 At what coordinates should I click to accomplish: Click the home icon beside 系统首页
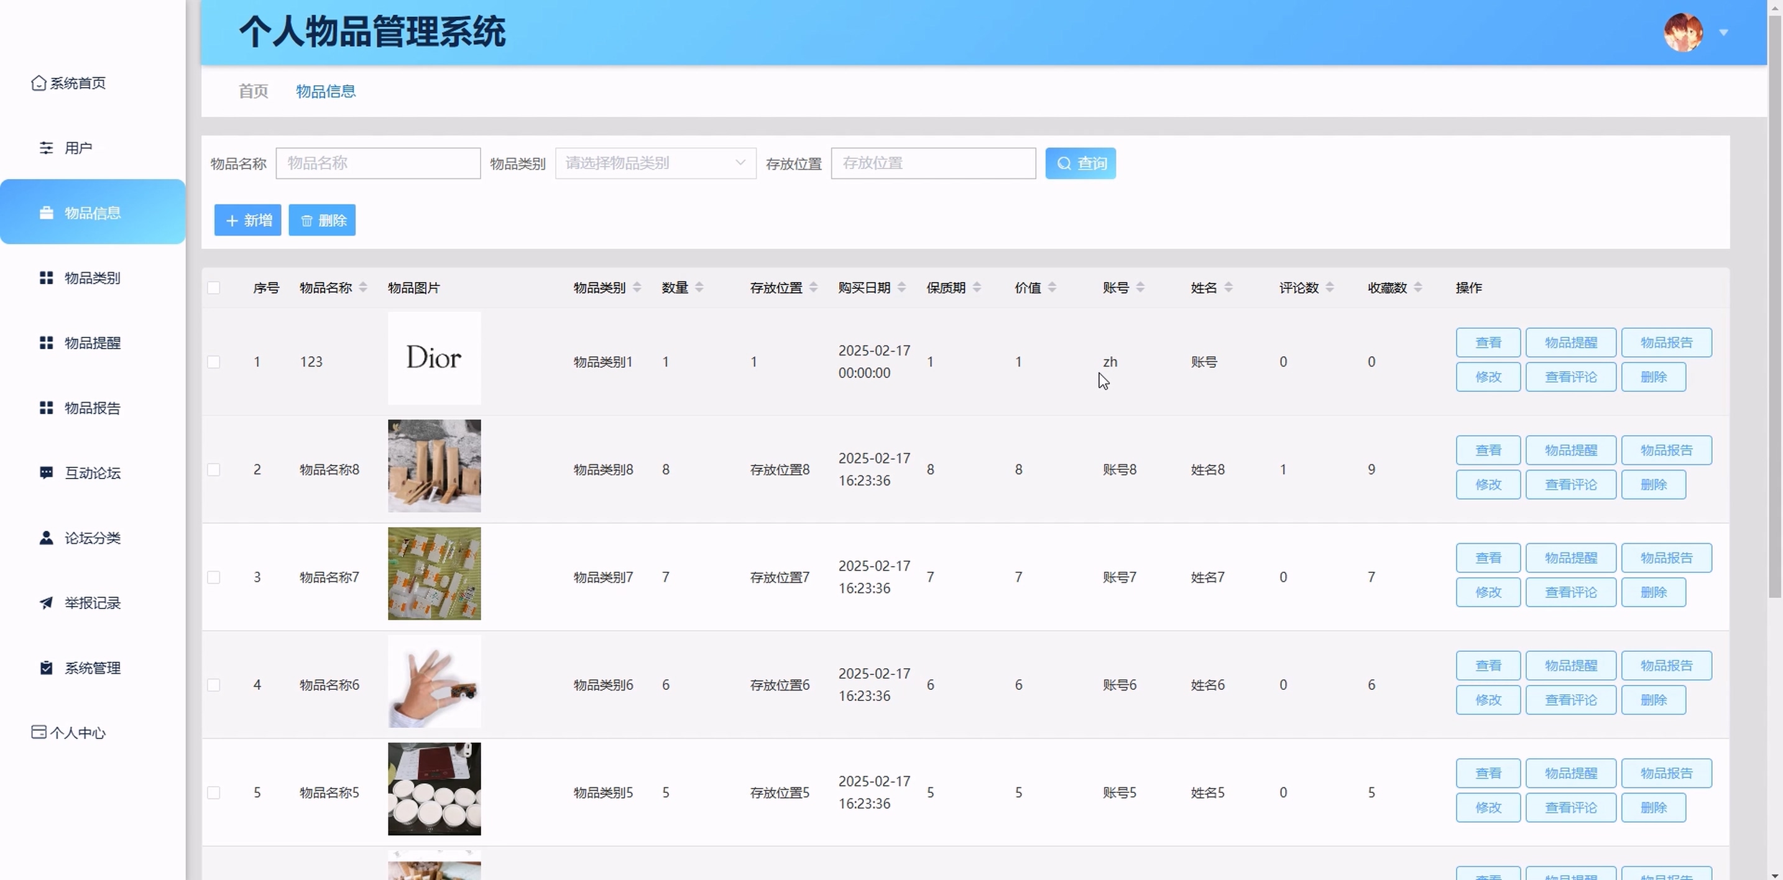point(39,83)
